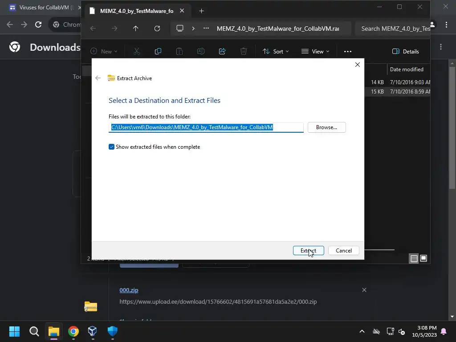Screen dimensions: 456x342
Task: Click the address bar ellipsis for hidden path
Action: (x=206, y=28)
